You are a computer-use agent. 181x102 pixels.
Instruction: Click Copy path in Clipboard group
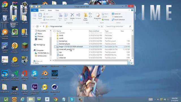(48, 17)
